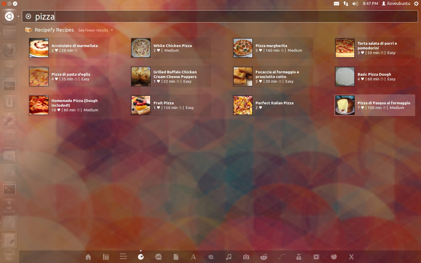Open the network indicator menu
This screenshot has height=263, width=421.
click(346, 4)
